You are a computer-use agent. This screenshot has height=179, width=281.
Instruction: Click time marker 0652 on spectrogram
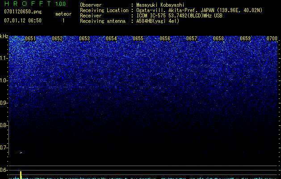[x=57, y=38]
